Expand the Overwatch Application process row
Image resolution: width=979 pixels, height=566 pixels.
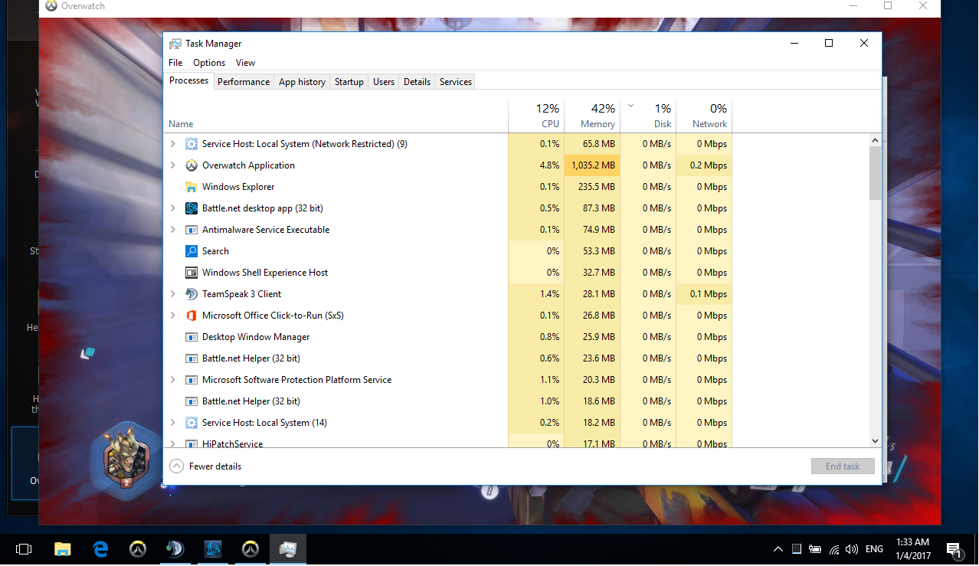(173, 165)
